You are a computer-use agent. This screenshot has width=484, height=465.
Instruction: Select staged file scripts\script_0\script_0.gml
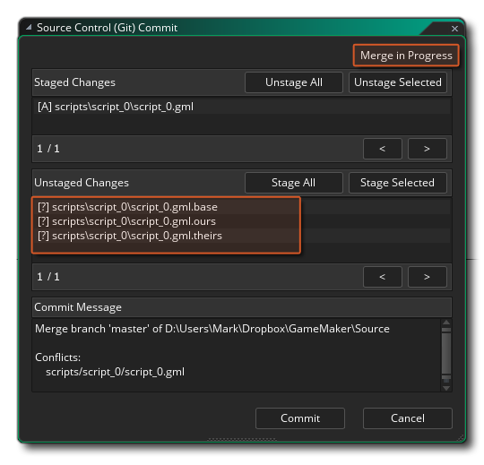pyautogui.click(x=242, y=107)
